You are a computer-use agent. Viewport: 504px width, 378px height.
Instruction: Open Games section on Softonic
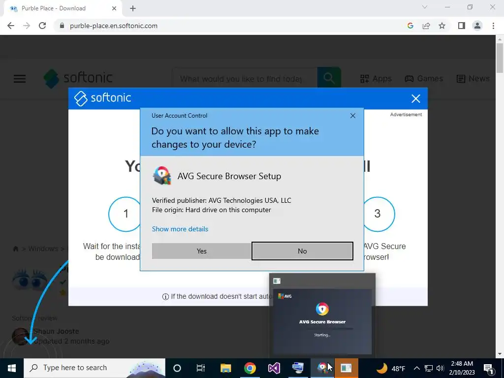tap(424, 78)
